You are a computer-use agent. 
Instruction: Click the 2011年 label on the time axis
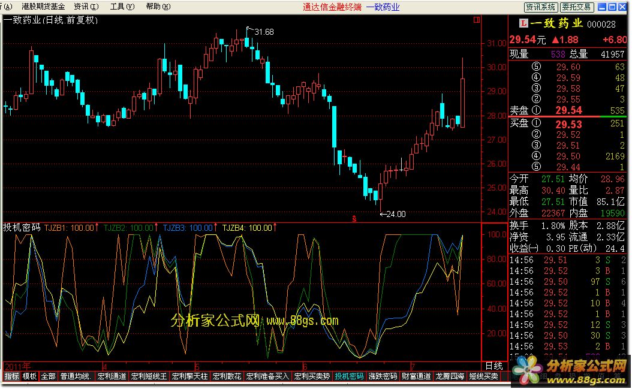[x=18, y=366]
